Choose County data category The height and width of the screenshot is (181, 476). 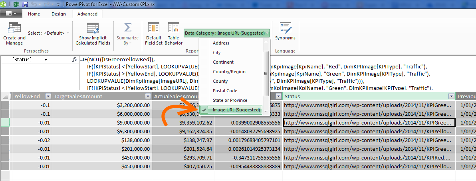[x=231, y=81]
